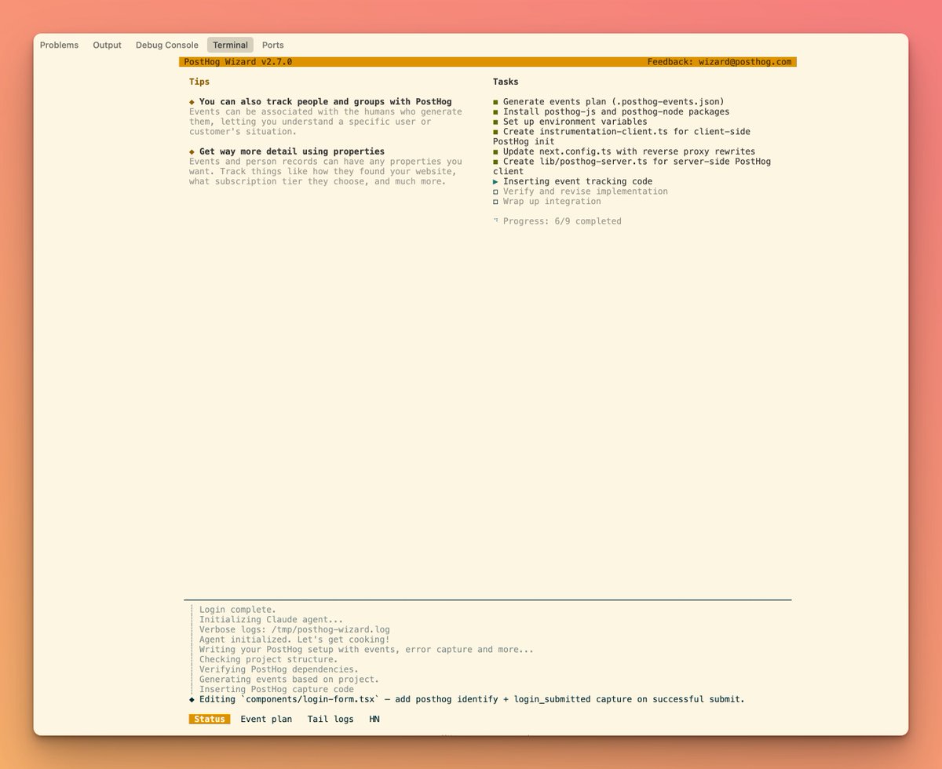This screenshot has height=769, width=942.
Task: Click completed square beside 'Install posthog-js' task
Action: (495, 112)
